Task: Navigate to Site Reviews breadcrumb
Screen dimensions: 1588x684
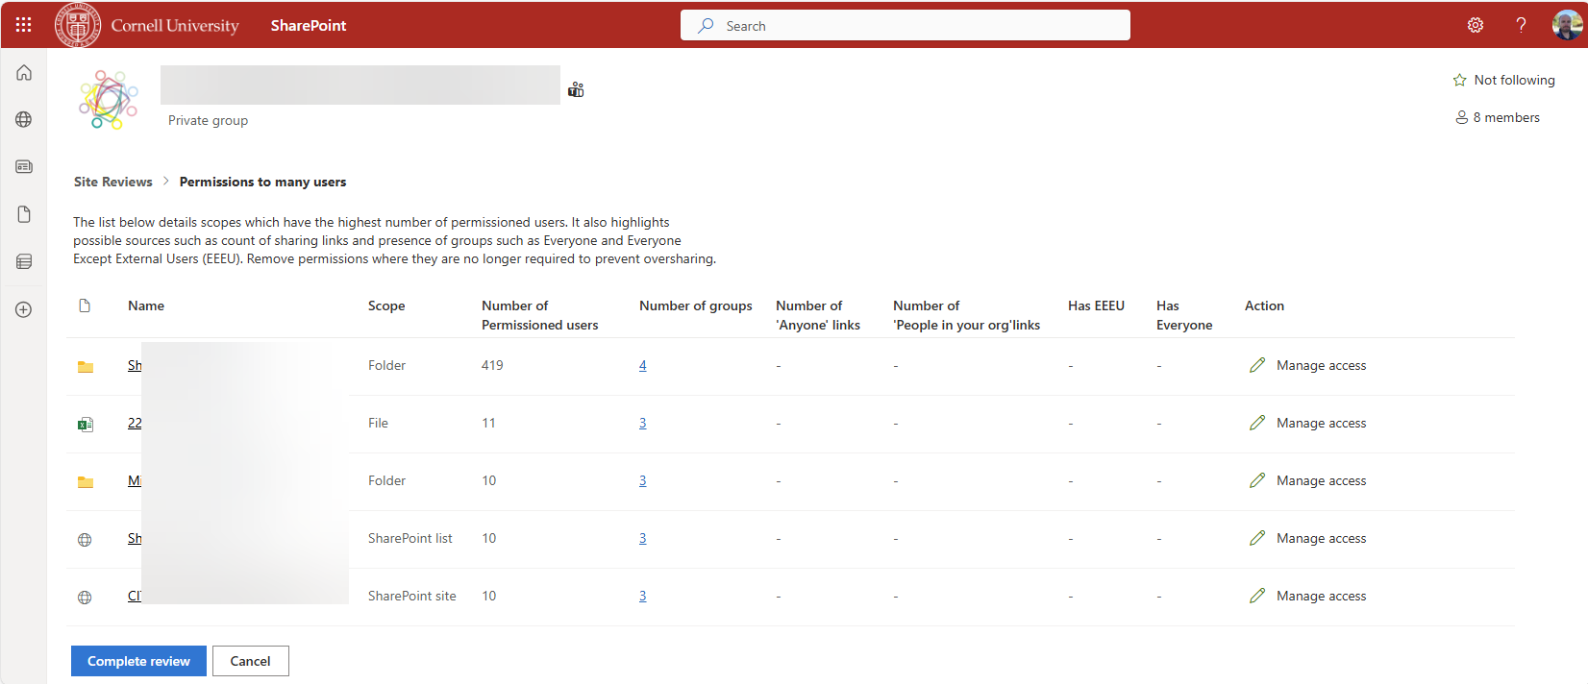Action: pos(113,182)
